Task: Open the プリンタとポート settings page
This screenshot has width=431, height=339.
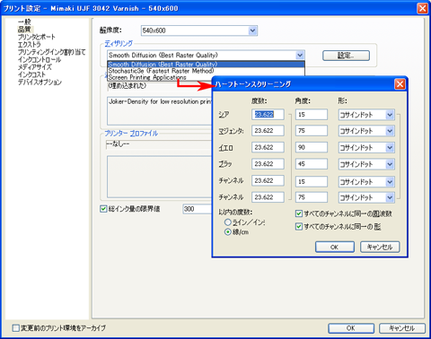Action: [37, 37]
